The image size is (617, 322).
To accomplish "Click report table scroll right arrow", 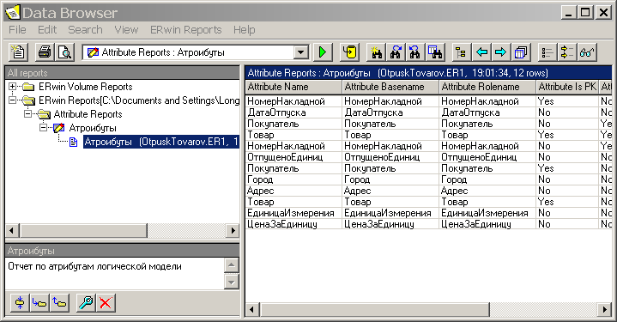I will coord(605,309).
